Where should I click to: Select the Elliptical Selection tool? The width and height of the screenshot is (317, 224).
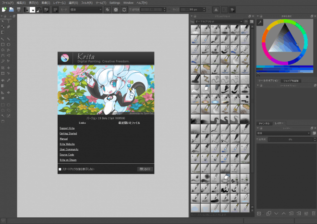[9, 105]
